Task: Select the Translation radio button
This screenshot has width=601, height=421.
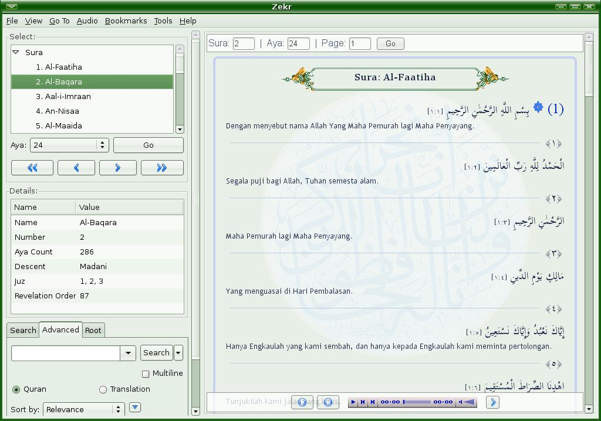Action: click(x=103, y=389)
